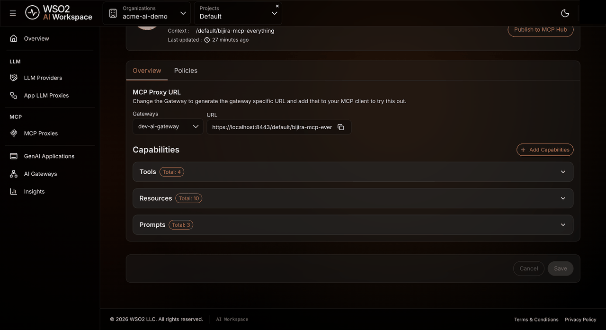Click the Insights bar chart icon
The image size is (606, 330).
[x=14, y=191]
